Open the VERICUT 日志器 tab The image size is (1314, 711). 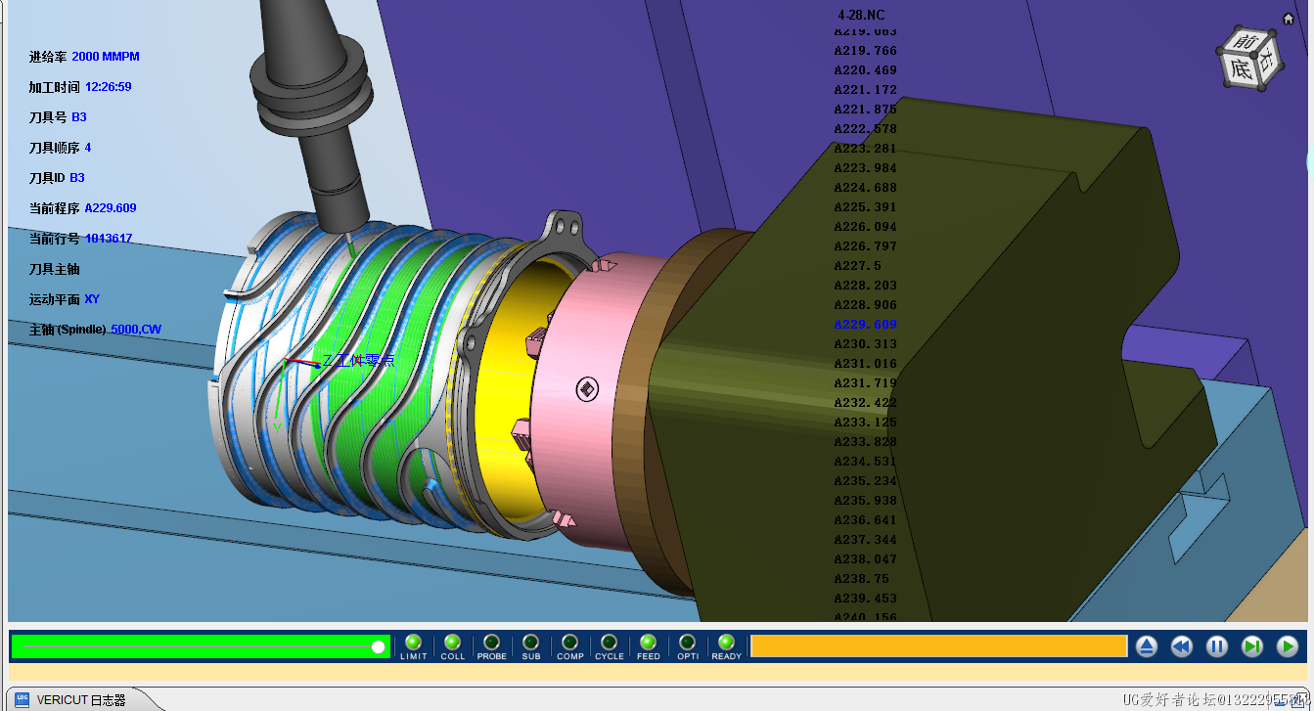[81, 700]
